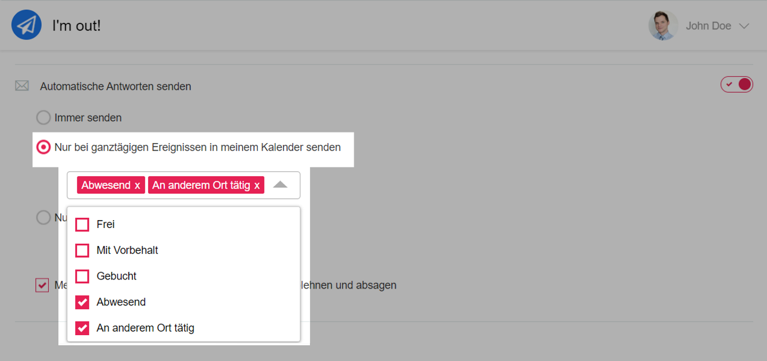The image size is (767, 361).
Task: Collapse the status dropdown with the arrow
Action: [280, 185]
